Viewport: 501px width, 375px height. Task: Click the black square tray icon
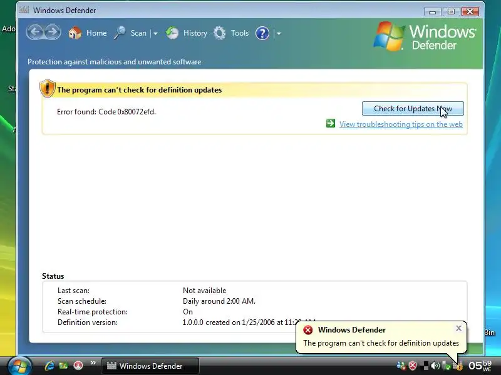click(x=425, y=366)
